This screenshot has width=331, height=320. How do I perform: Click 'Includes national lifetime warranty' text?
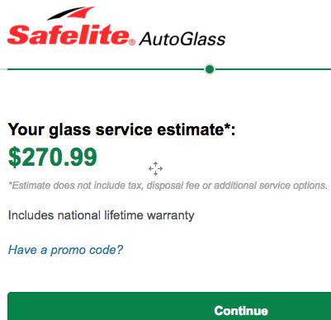[x=101, y=215]
